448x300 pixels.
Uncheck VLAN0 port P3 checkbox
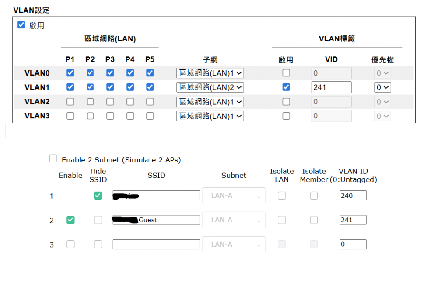tap(110, 73)
